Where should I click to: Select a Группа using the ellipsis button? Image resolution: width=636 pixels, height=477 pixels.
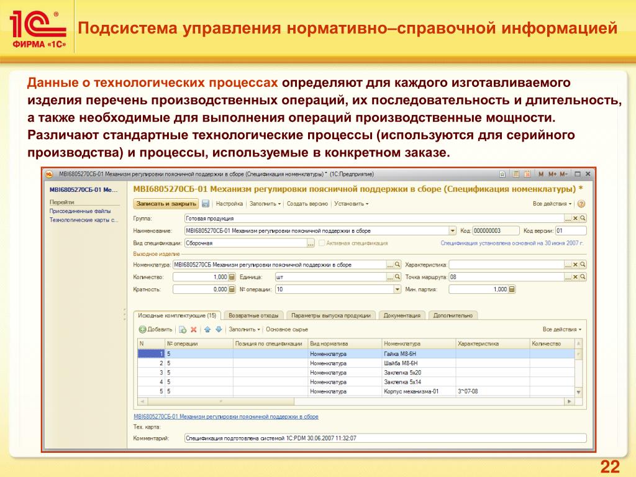click(x=568, y=218)
